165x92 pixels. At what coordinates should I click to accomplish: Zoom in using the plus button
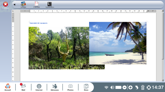pyautogui.click(x=130, y=87)
